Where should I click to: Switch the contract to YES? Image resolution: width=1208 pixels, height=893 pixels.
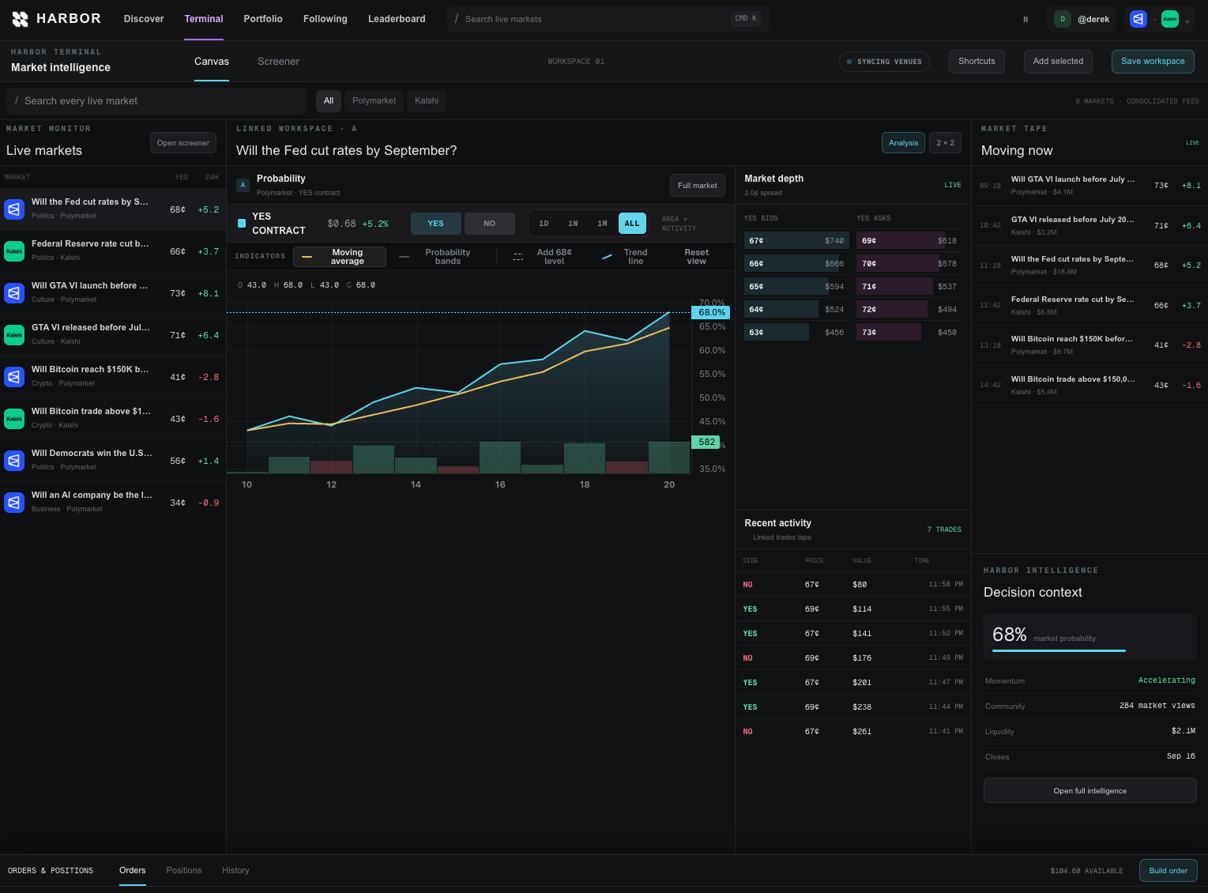coord(436,224)
